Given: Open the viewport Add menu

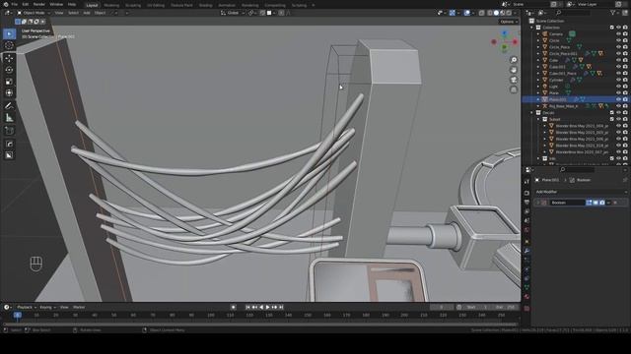Looking at the screenshot, I should click(x=87, y=13).
